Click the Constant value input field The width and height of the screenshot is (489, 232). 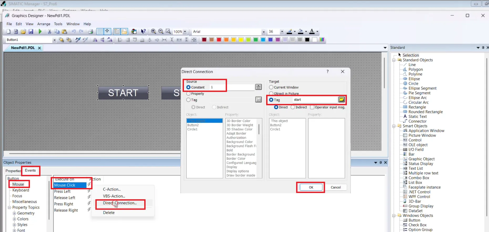click(x=232, y=87)
